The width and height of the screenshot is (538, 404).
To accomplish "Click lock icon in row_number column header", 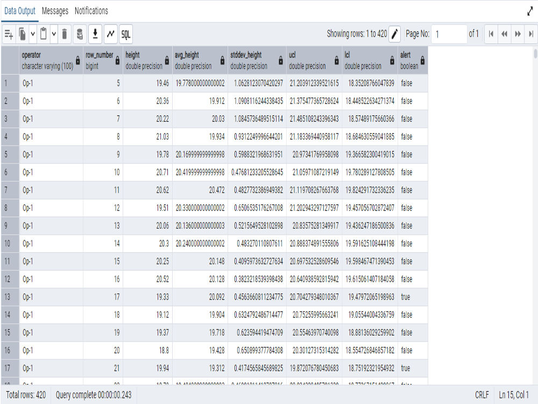I will [118, 60].
